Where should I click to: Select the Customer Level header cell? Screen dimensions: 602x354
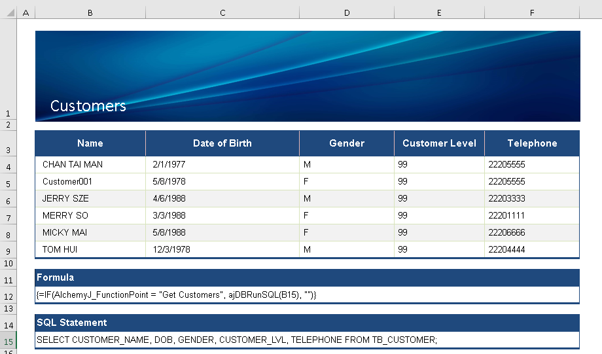click(x=439, y=143)
